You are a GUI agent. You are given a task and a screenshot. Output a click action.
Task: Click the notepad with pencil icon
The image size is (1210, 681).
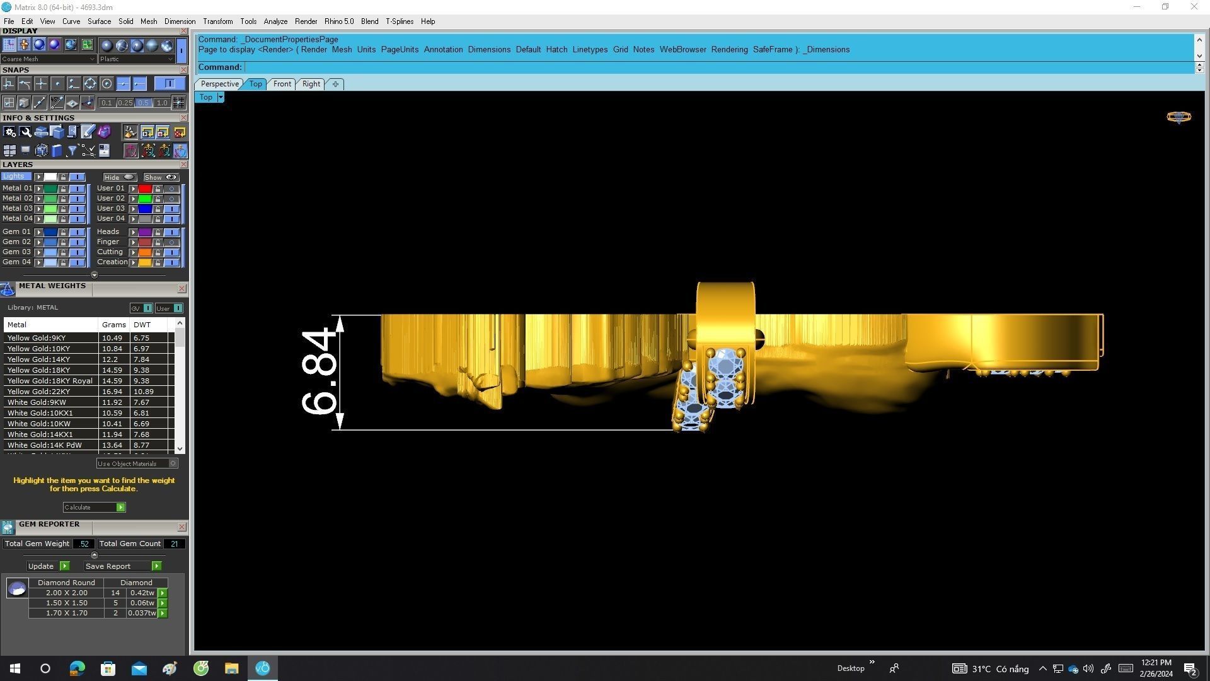coord(88,132)
